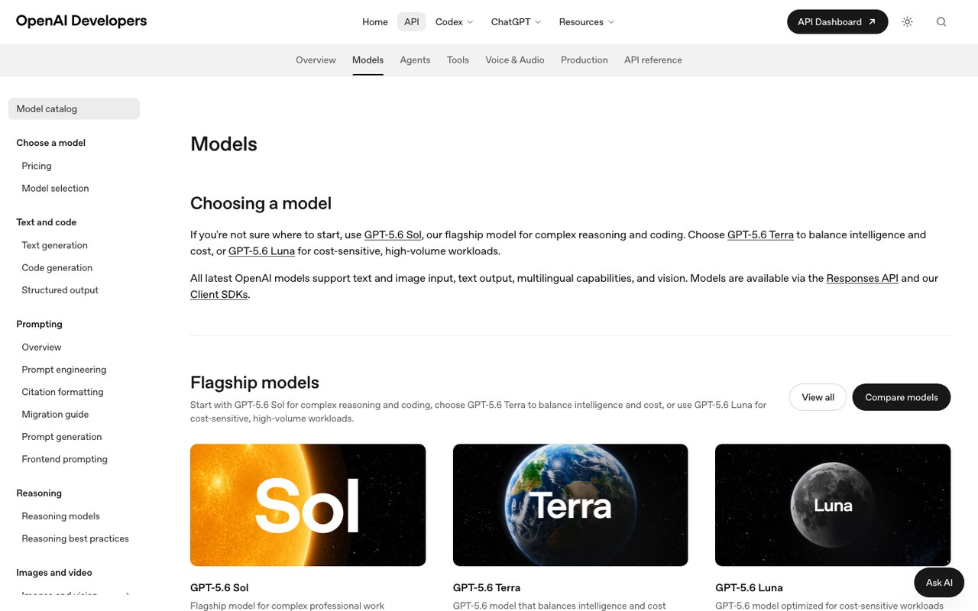
Task: Open the Terra earth thumbnail card
Action: 570,505
